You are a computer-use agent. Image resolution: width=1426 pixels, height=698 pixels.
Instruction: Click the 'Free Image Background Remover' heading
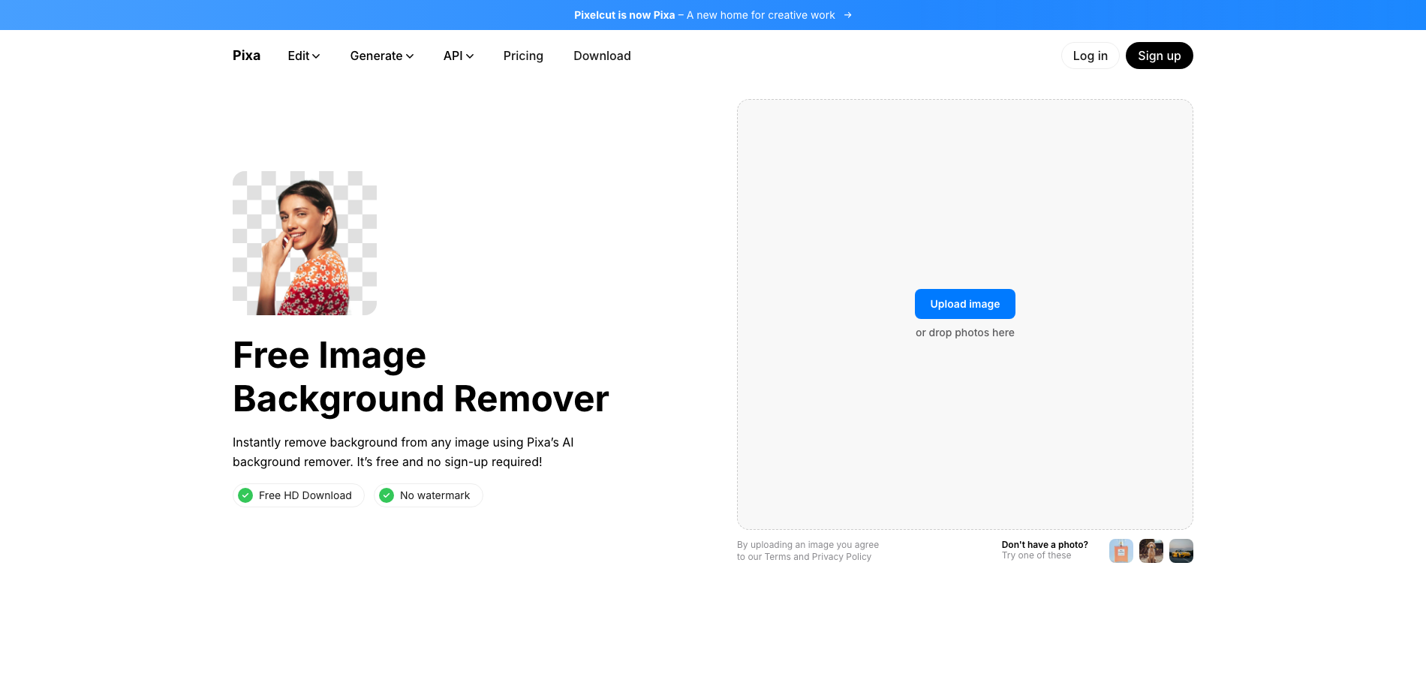click(x=420, y=377)
